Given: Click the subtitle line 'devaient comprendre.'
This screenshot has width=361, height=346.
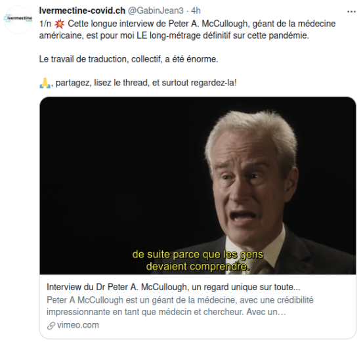Looking at the screenshot, I should point(198,267).
